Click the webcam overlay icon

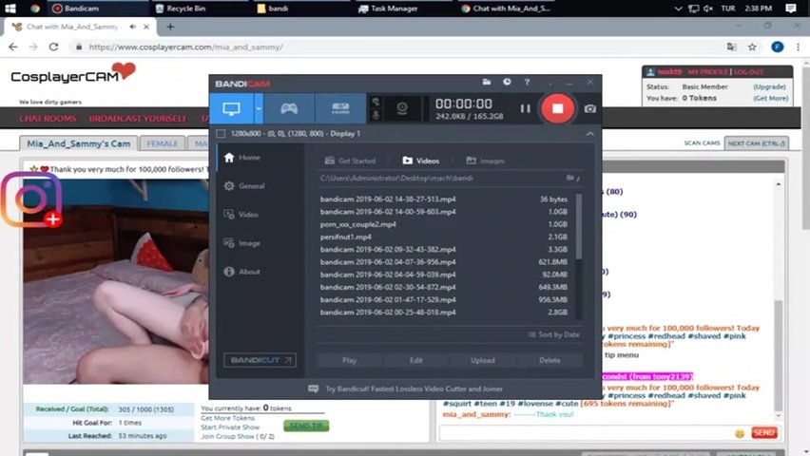402,108
